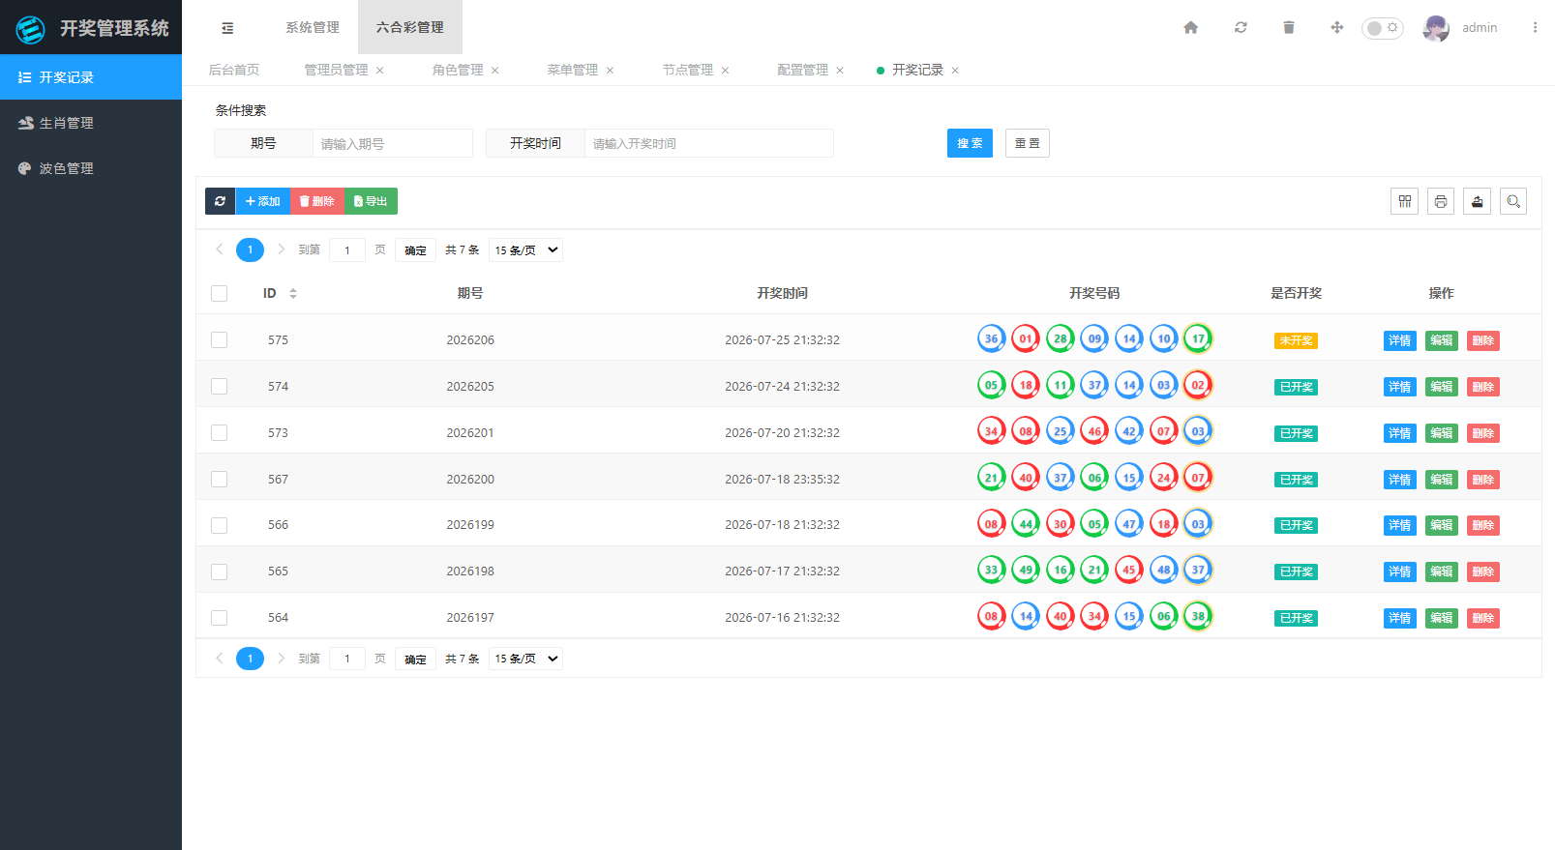Image resolution: width=1555 pixels, height=850 pixels.
Task: Open 开奖记录 in the sidebar
Action: click(91, 77)
